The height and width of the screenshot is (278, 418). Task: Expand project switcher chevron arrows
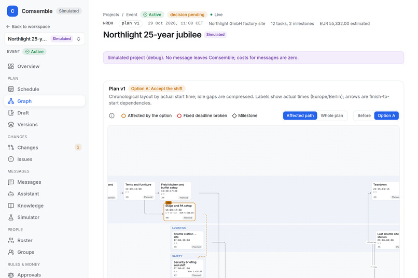[79, 39]
